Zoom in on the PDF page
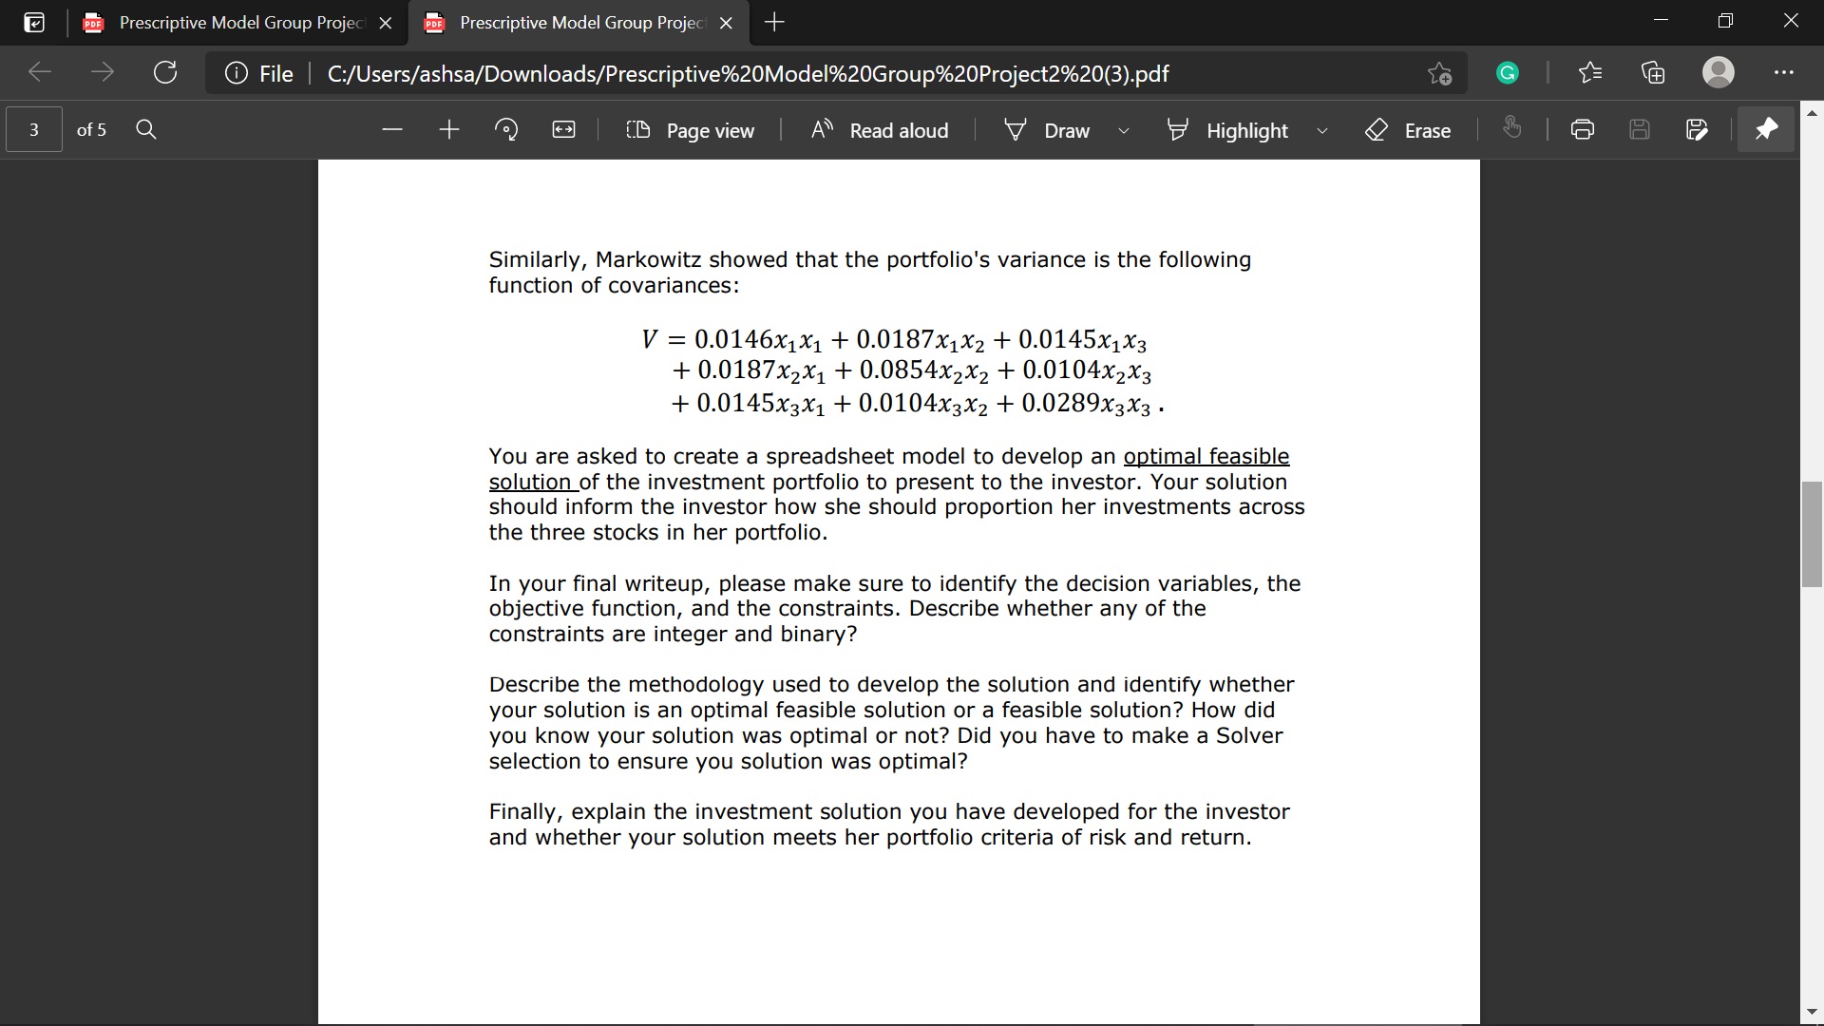1824x1026 pixels. pos(448,129)
